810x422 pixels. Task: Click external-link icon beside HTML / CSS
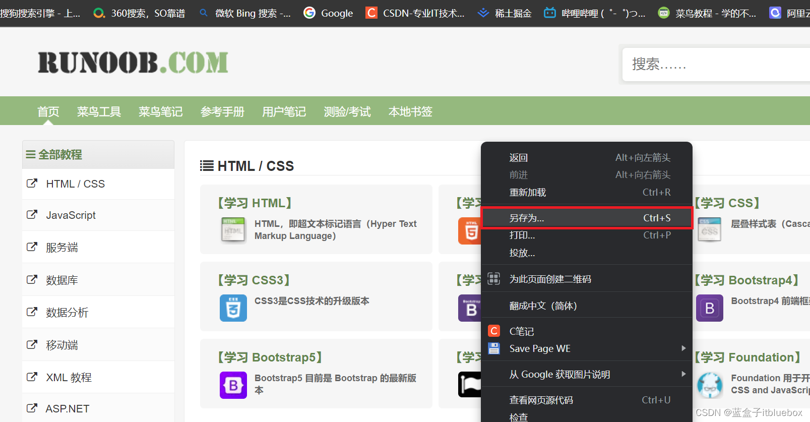coord(32,183)
